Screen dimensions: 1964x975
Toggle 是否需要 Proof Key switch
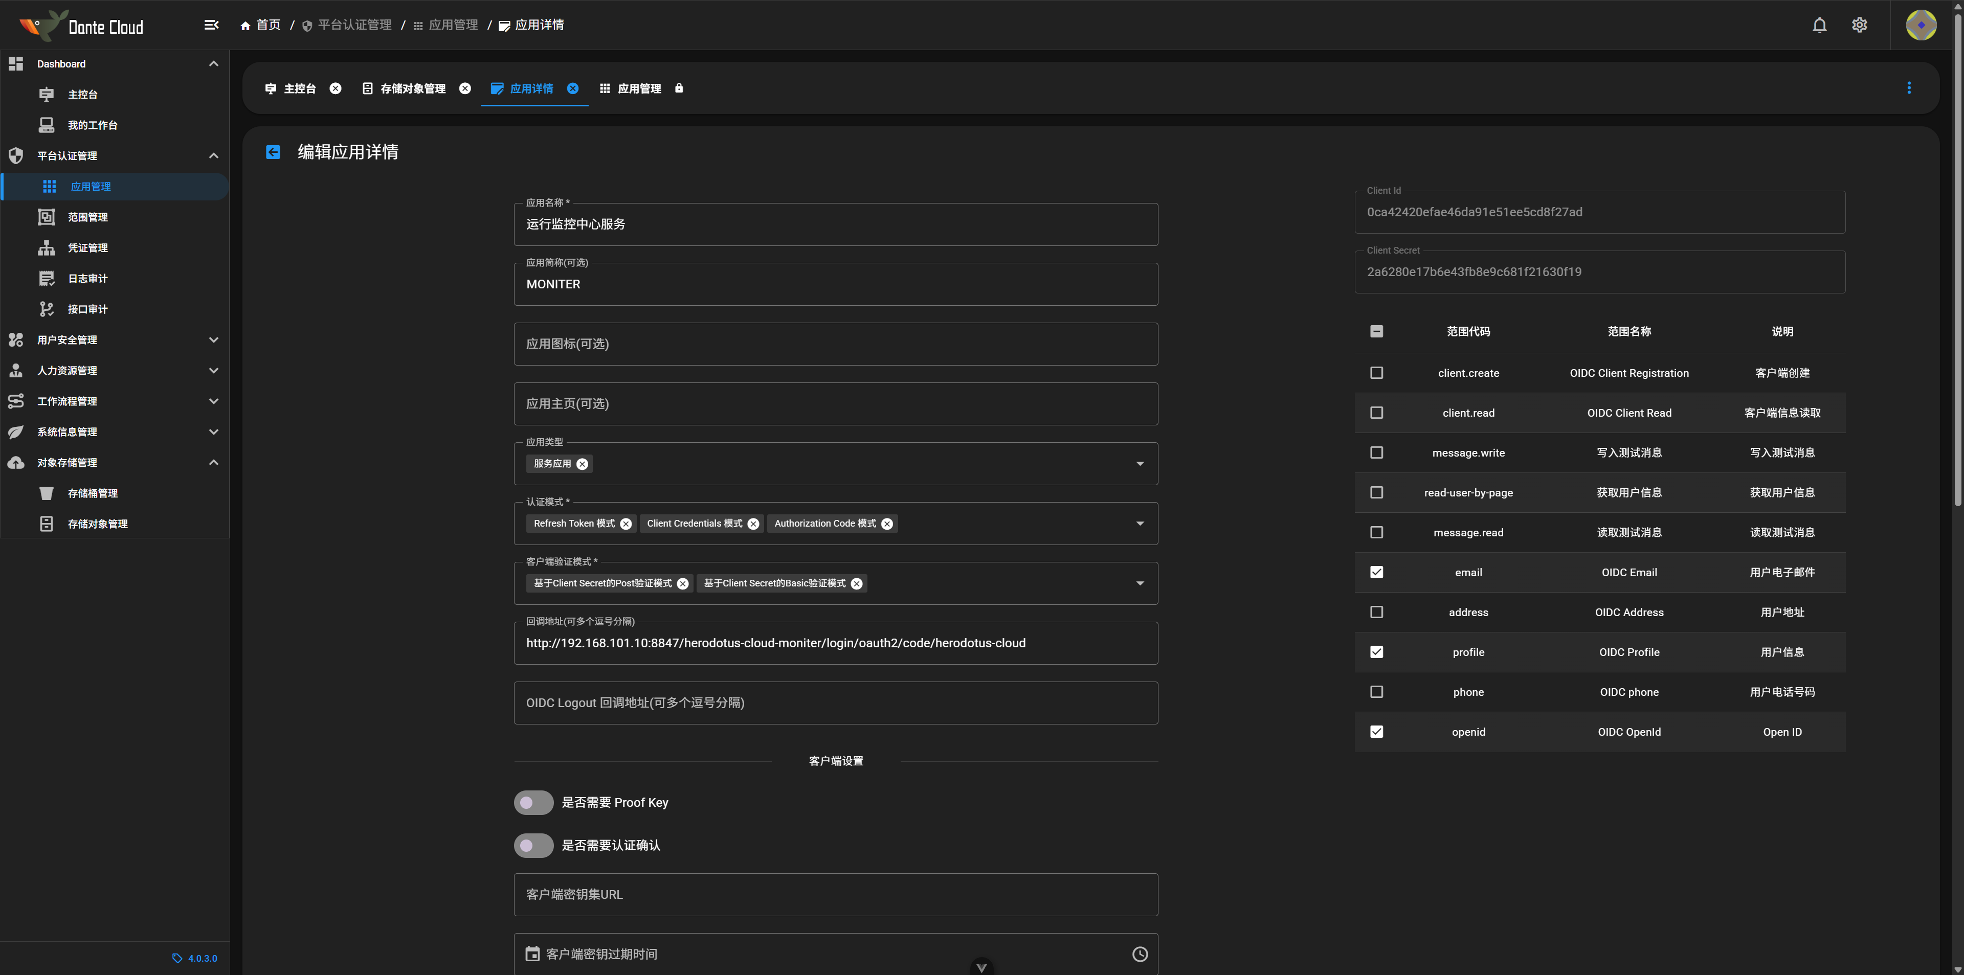click(533, 803)
